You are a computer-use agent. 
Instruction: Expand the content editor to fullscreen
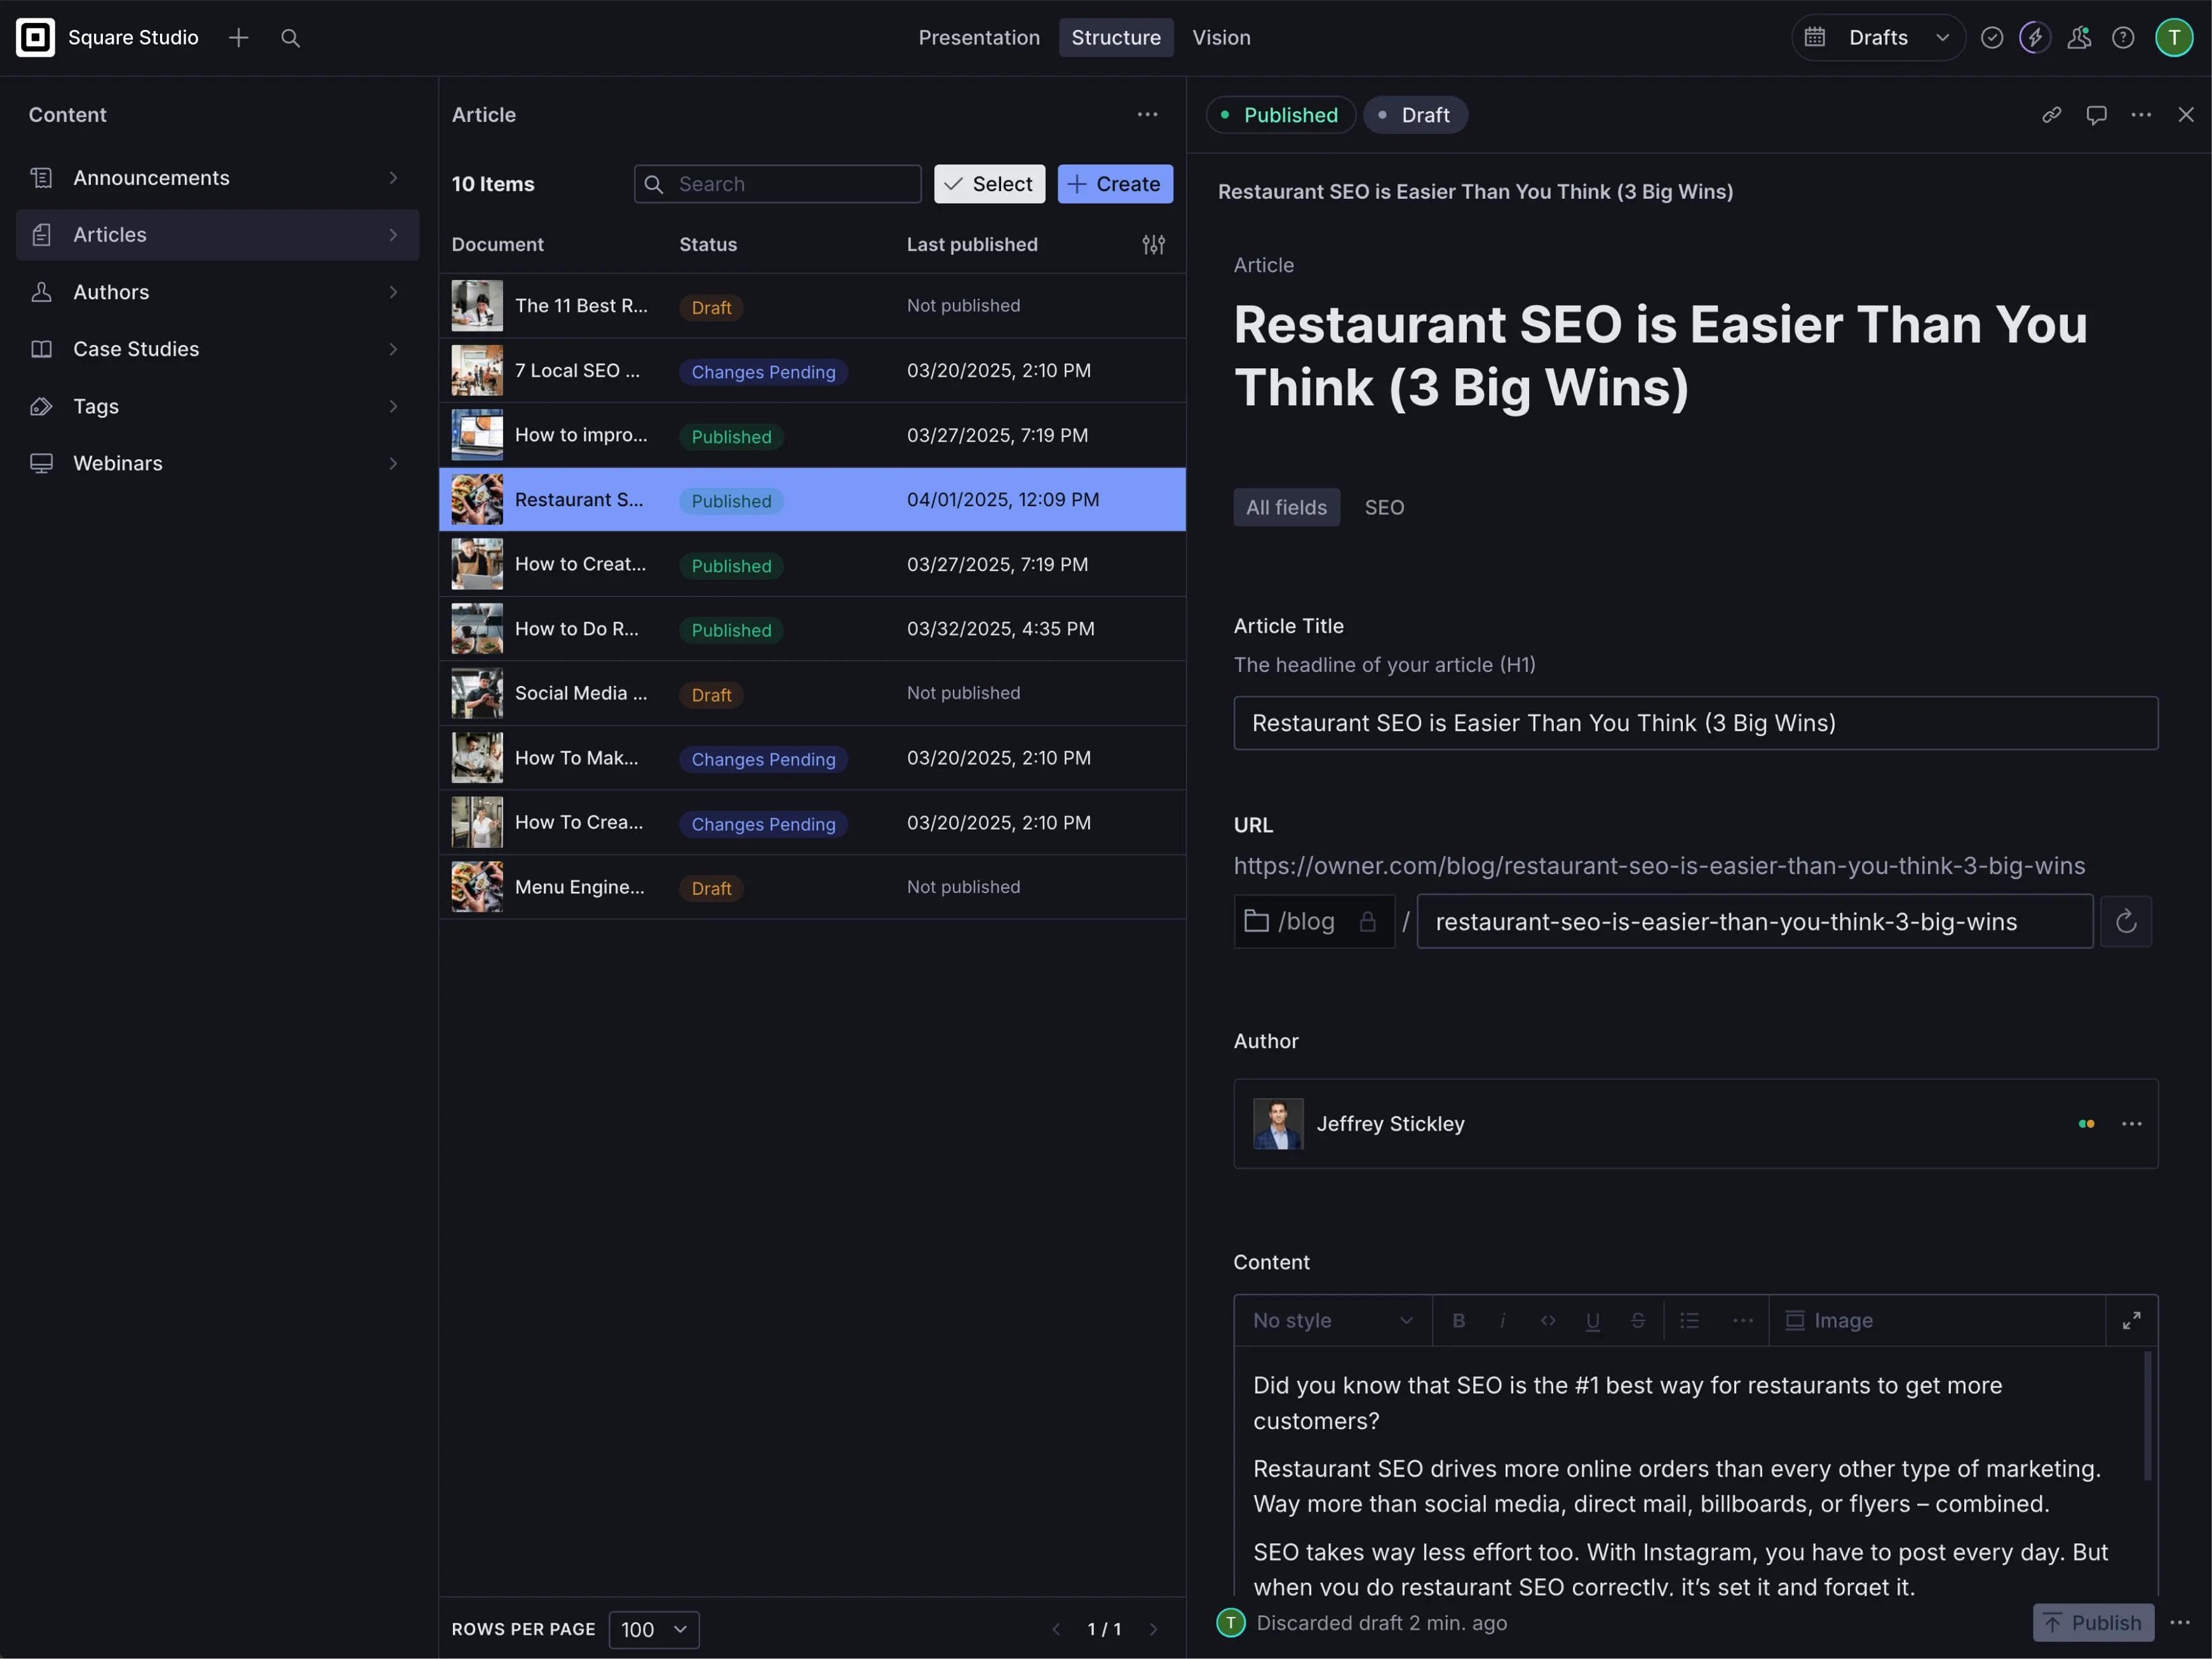tap(2131, 1320)
